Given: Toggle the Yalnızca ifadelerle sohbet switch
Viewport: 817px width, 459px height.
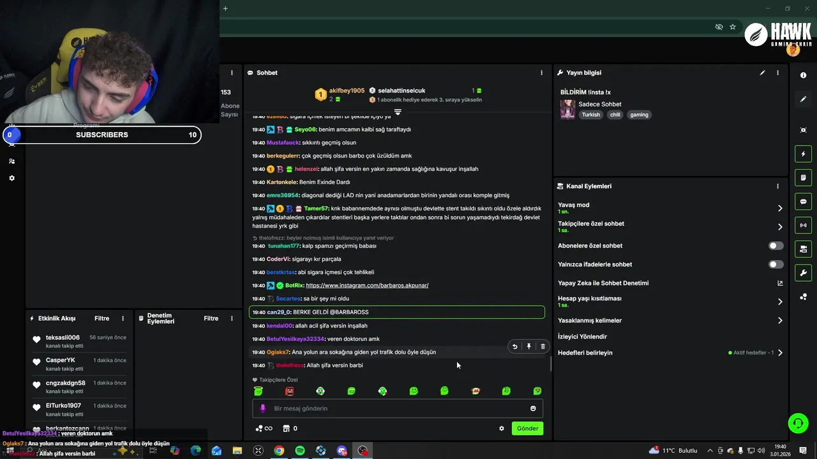Looking at the screenshot, I should pyautogui.click(x=776, y=264).
